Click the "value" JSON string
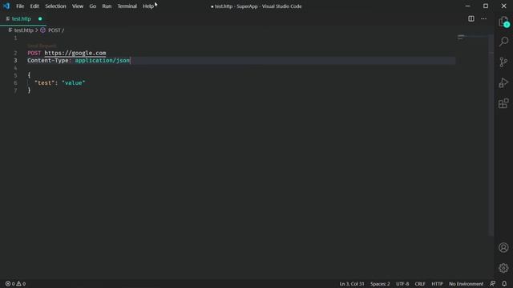Viewport: 513px width, 288px height. (x=73, y=83)
